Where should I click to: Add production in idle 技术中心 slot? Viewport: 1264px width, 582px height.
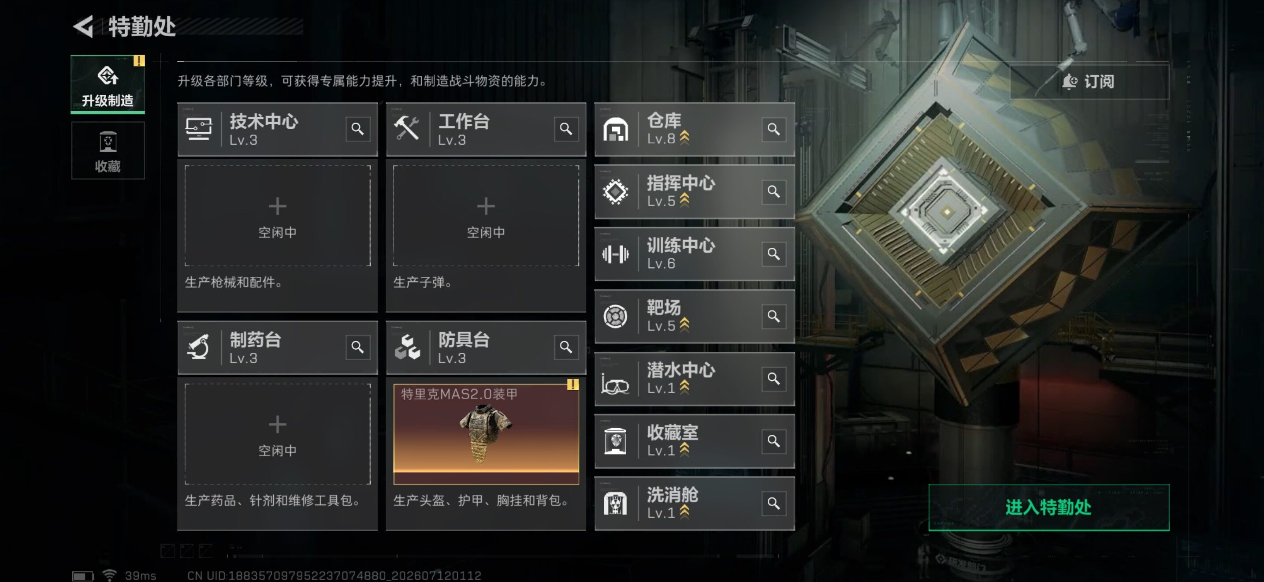tap(278, 216)
